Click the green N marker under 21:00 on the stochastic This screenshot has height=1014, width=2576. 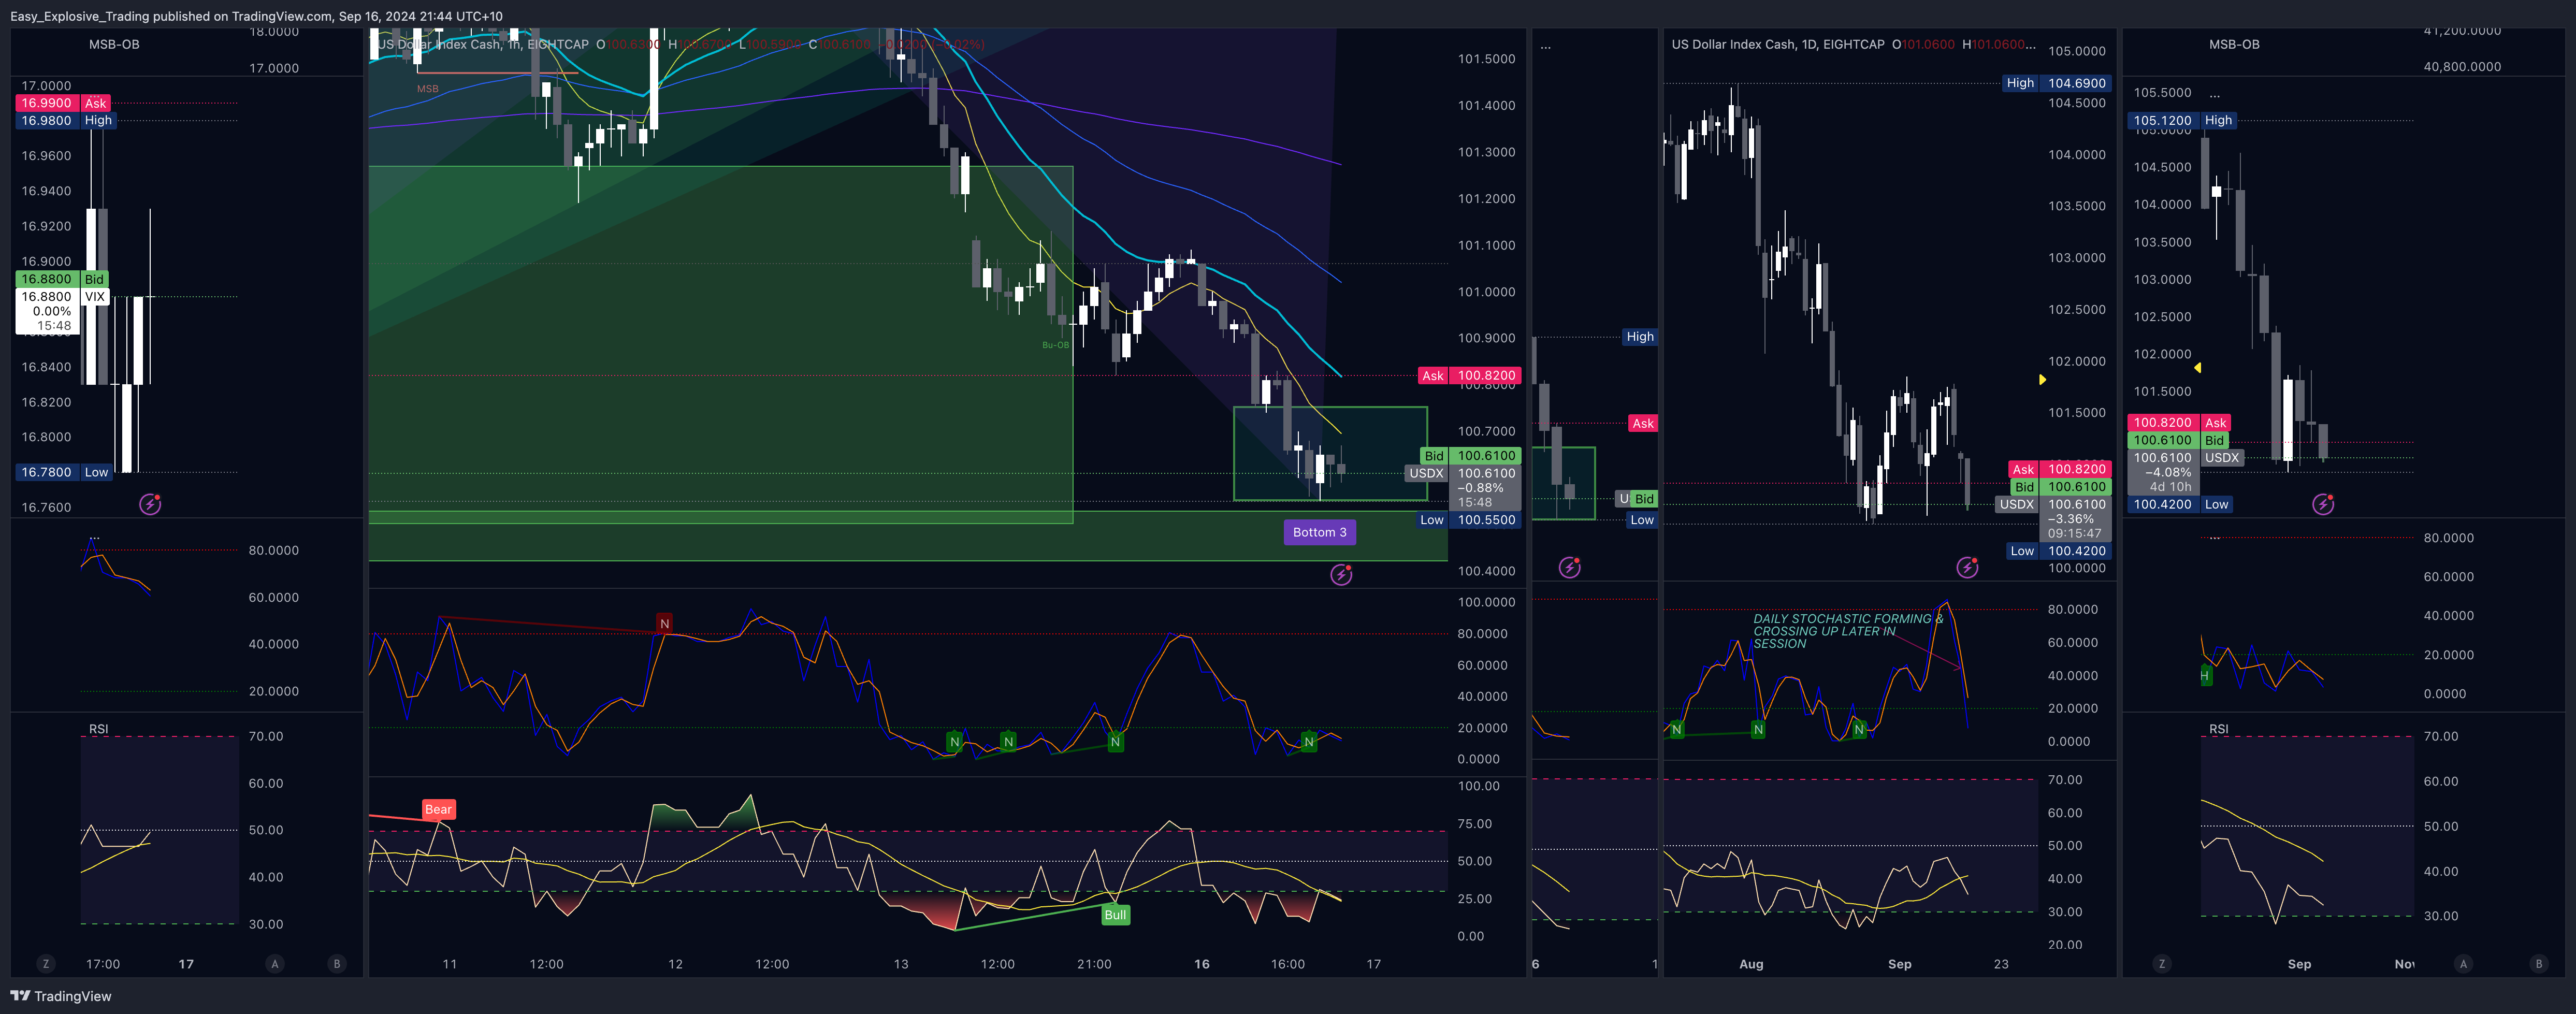[1115, 742]
